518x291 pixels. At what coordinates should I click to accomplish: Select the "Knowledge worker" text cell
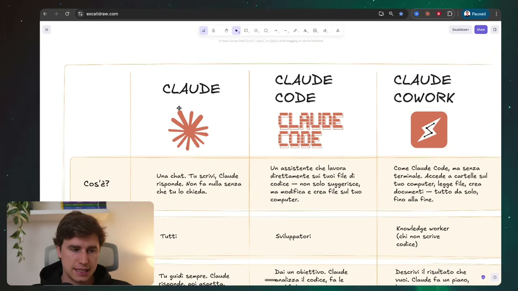[x=422, y=236]
